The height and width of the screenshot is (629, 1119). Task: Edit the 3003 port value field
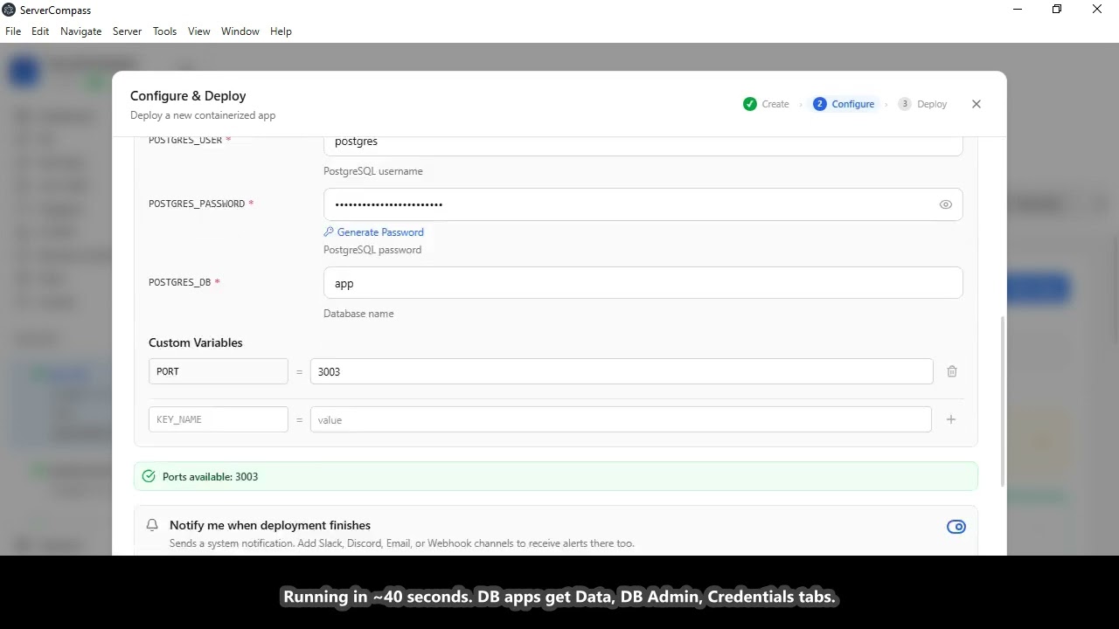(622, 371)
